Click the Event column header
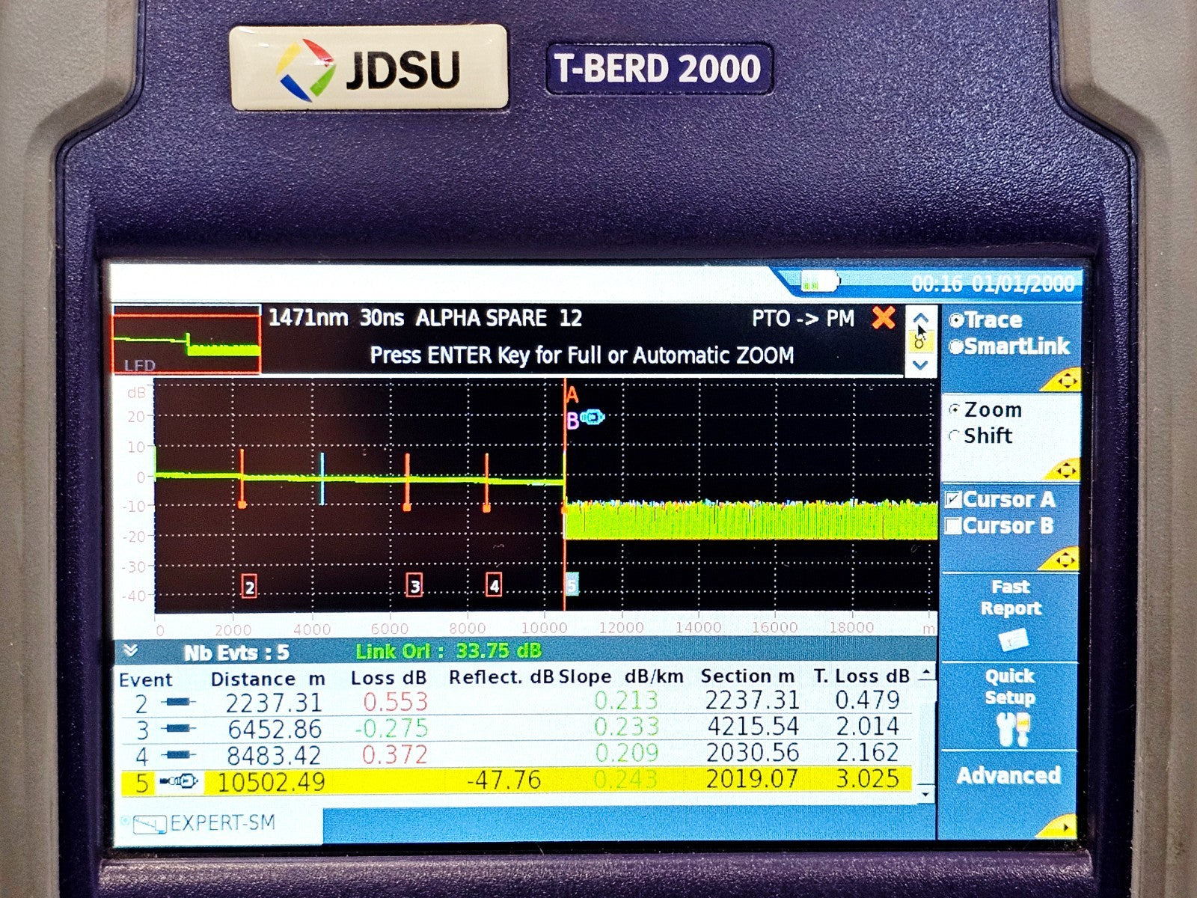The width and height of the screenshot is (1197, 898). click(x=146, y=680)
